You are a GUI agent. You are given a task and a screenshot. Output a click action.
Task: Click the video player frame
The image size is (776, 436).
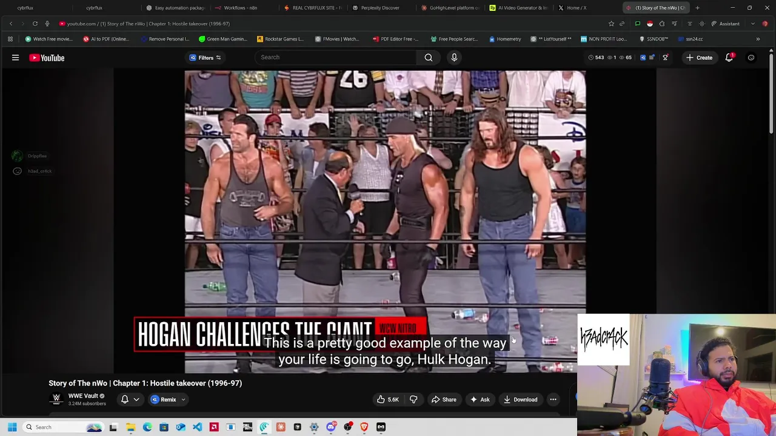pyautogui.click(x=385, y=221)
